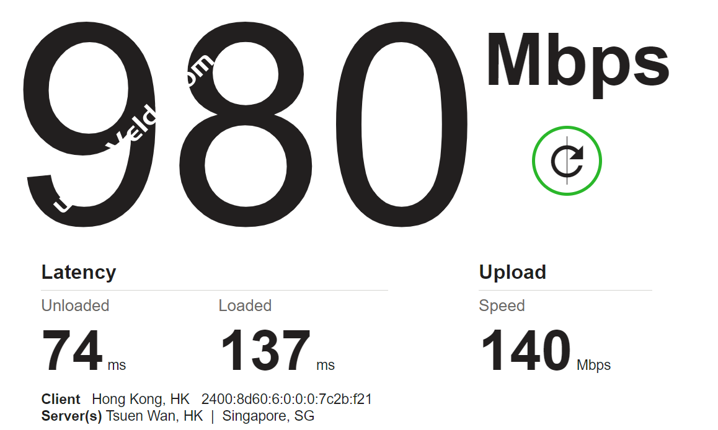Image resolution: width=718 pixels, height=430 pixels.
Task: Click the ms unit next to 74
Action: pos(117,365)
